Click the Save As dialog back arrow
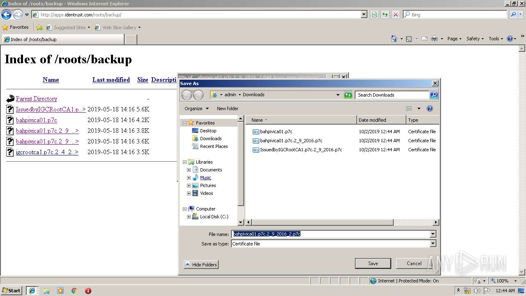The image size is (526, 296). (x=187, y=95)
